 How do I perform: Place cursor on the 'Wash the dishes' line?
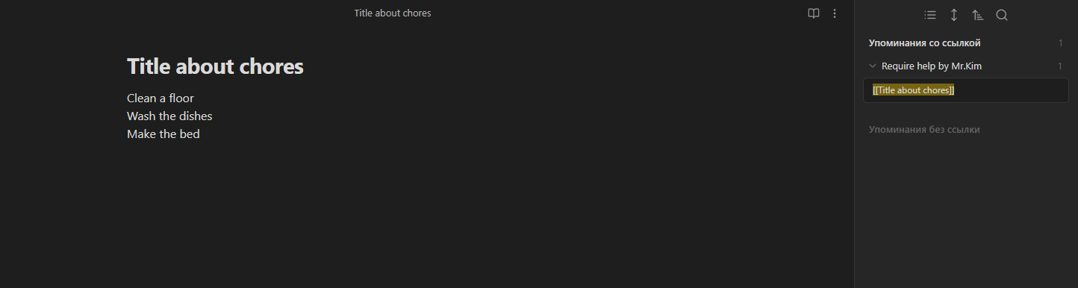point(169,116)
